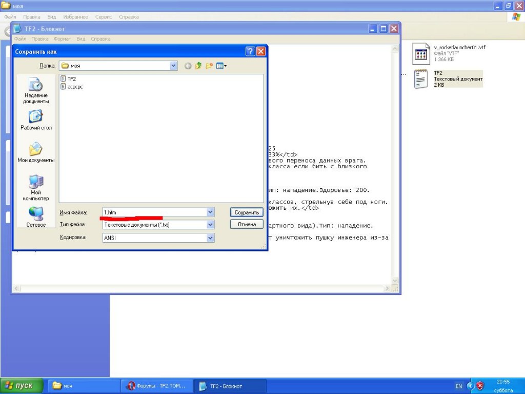Switch to TF2 - Блокнот taskbar item

[230, 386]
